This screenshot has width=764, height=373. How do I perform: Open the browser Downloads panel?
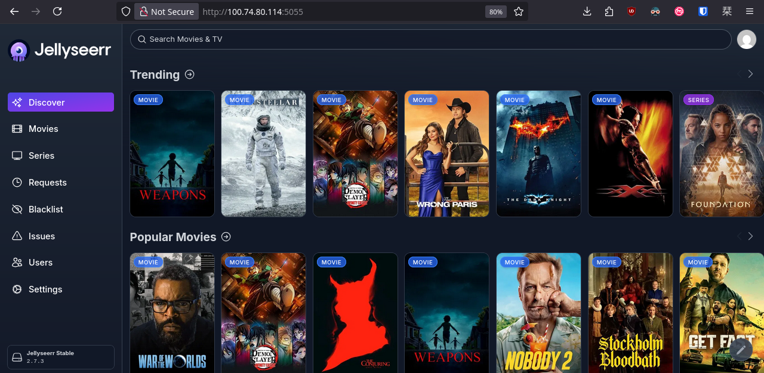[587, 11]
